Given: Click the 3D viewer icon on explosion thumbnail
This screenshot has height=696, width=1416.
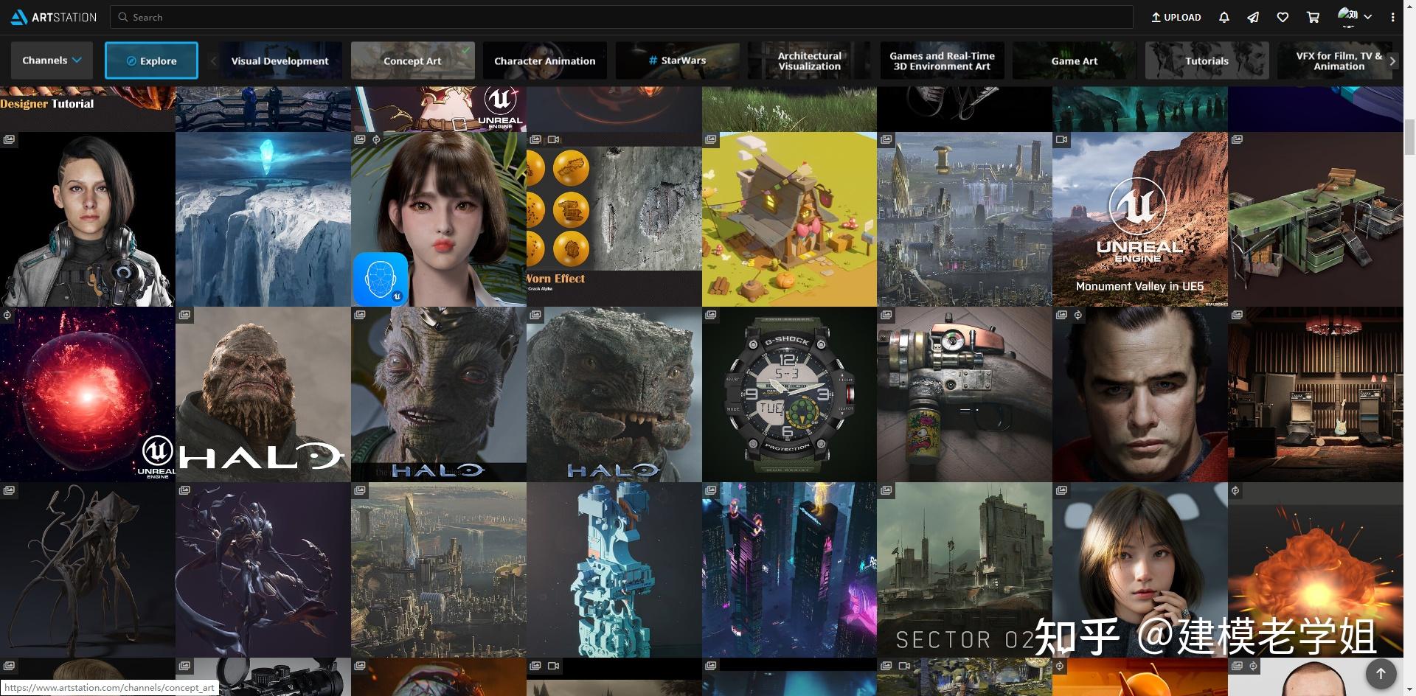Looking at the screenshot, I should pyautogui.click(x=1235, y=490).
